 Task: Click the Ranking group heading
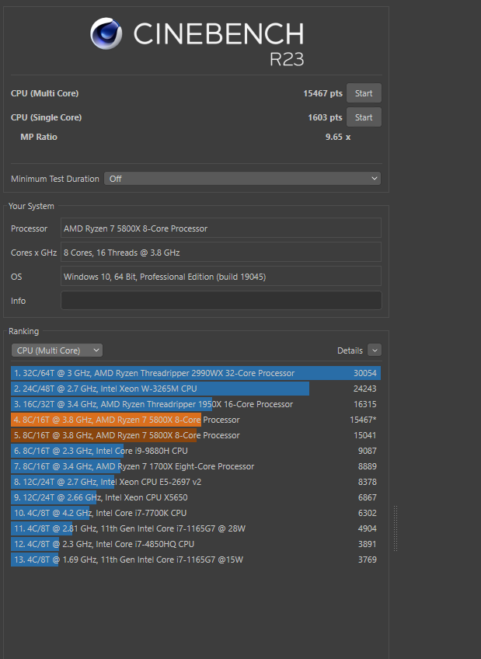(23, 331)
